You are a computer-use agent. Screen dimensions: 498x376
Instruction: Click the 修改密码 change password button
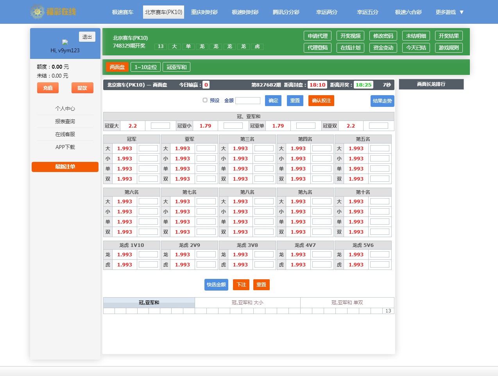(x=383, y=36)
